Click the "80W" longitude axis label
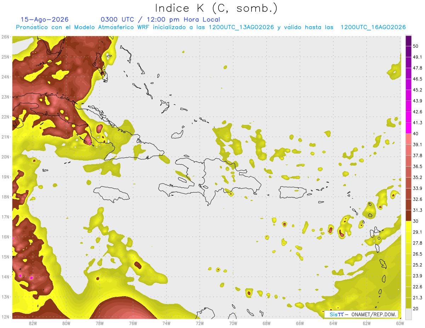Viewport: 425px width, 328px height. pos(66,323)
